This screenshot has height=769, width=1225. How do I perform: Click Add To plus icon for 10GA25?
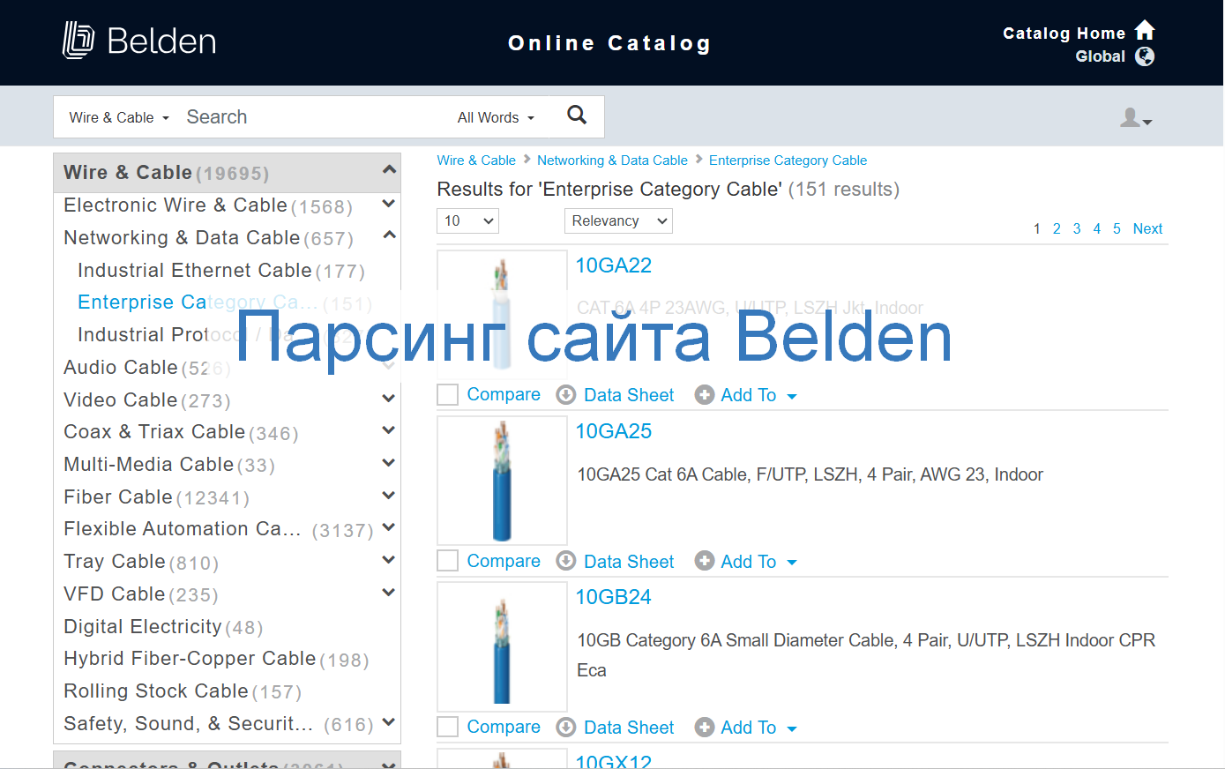tap(705, 561)
